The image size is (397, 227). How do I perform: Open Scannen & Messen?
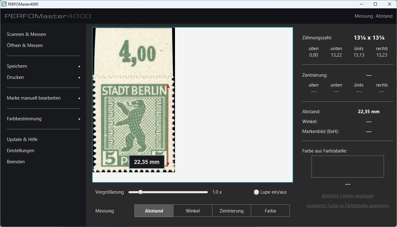pos(26,34)
